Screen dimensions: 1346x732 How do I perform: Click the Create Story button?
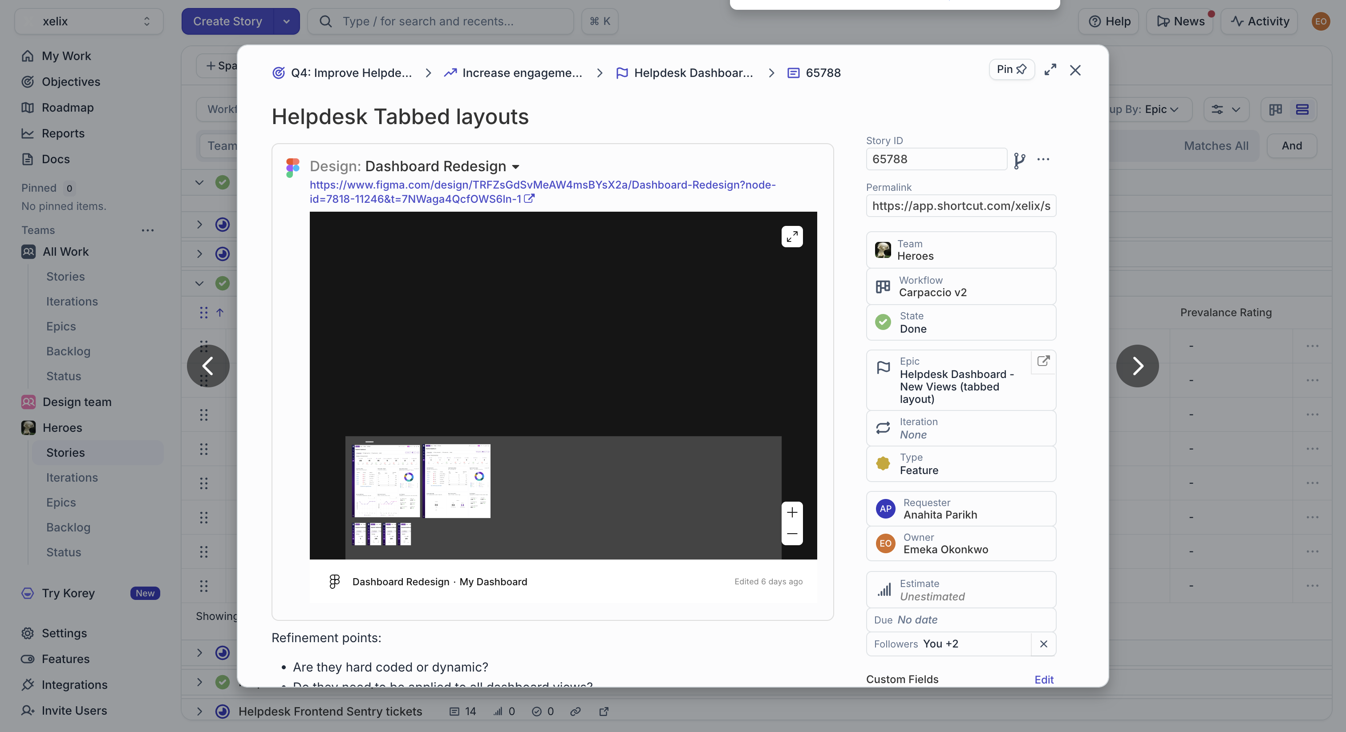[227, 21]
